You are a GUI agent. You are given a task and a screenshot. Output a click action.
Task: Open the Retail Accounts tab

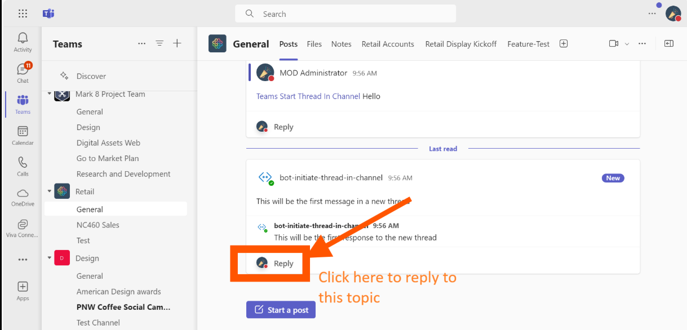pyautogui.click(x=388, y=44)
